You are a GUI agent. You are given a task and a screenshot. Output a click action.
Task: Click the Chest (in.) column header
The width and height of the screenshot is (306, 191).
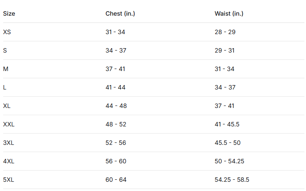pyautogui.click(x=120, y=14)
